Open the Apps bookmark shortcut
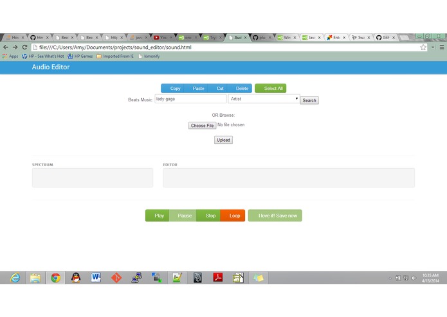This screenshot has height=317, width=447. (x=10, y=56)
